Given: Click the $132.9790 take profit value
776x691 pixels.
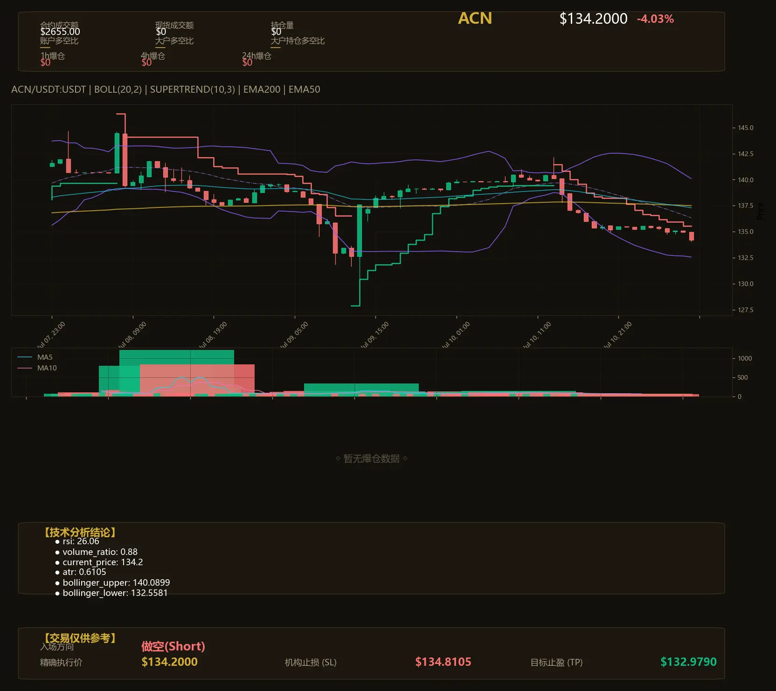Looking at the screenshot, I should (x=688, y=662).
